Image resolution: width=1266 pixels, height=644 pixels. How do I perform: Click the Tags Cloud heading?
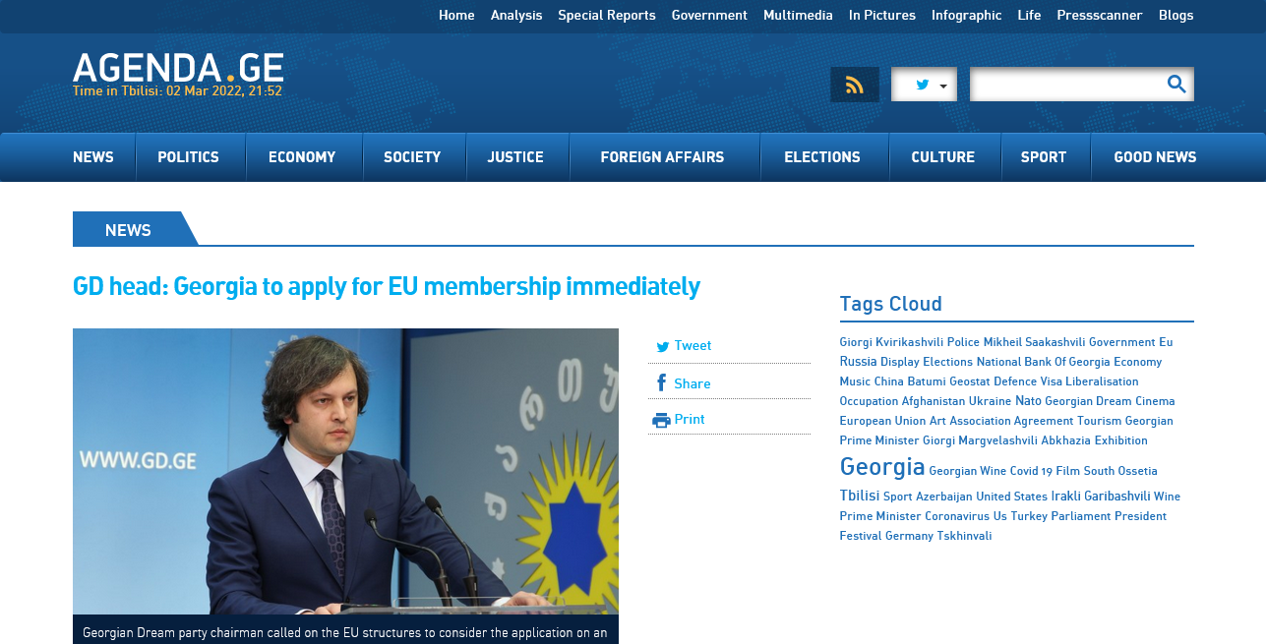[x=891, y=304]
